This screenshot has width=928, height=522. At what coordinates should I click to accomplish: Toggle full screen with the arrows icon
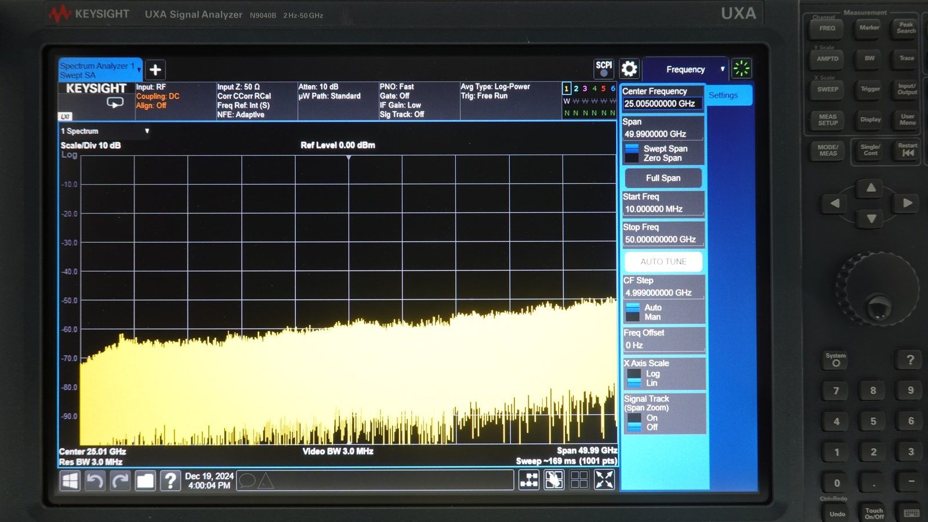point(604,480)
